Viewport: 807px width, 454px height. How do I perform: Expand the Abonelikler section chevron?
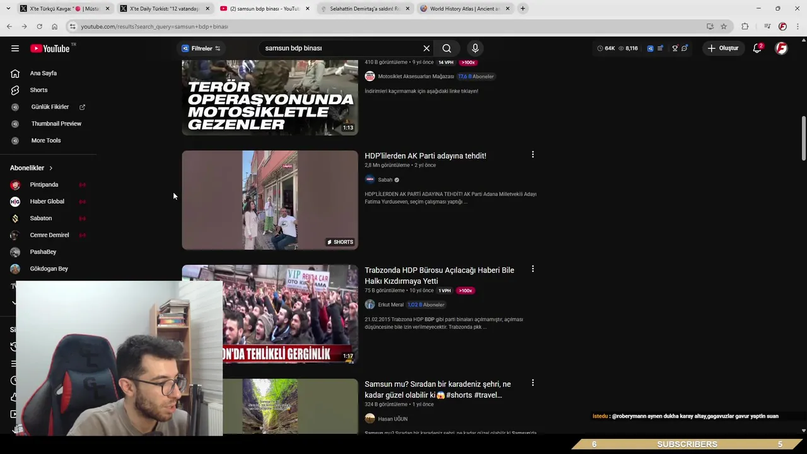click(x=51, y=168)
